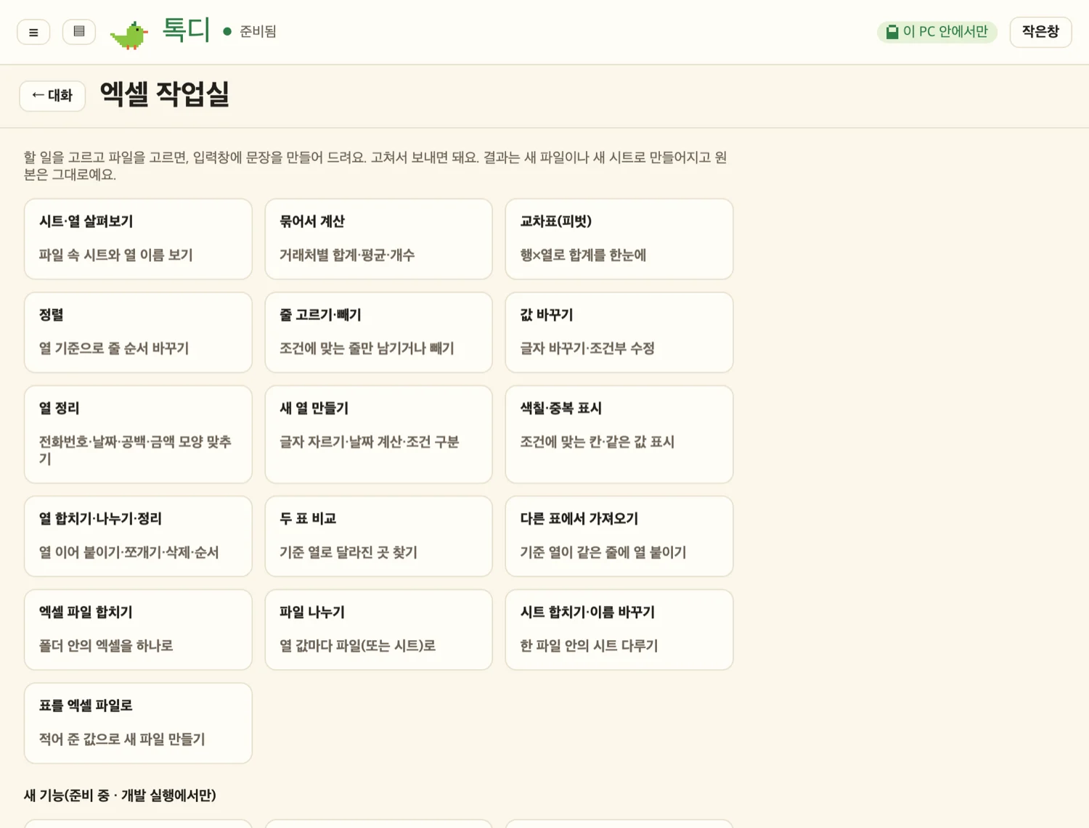Open the hamburger menu icon

point(33,32)
